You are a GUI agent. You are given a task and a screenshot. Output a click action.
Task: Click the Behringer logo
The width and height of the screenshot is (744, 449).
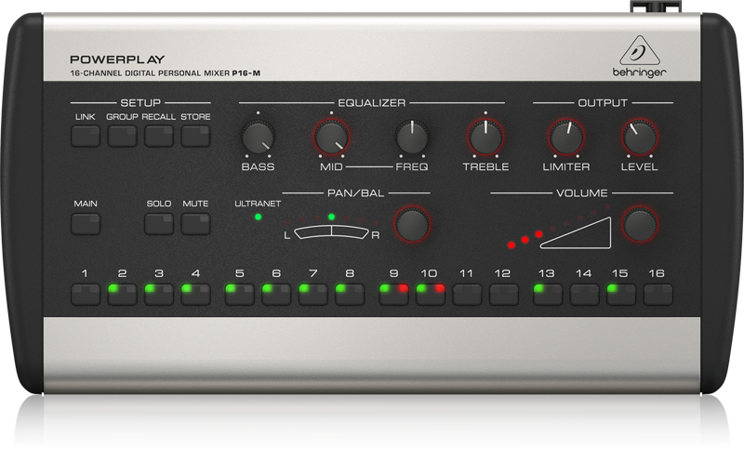pyautogui.click(x=639, y=57)
